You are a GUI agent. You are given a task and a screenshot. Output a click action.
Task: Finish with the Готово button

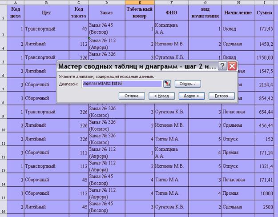[x=222, y=96]
